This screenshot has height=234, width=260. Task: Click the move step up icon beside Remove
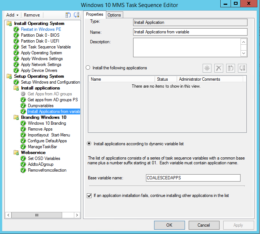tap(68, 15)
